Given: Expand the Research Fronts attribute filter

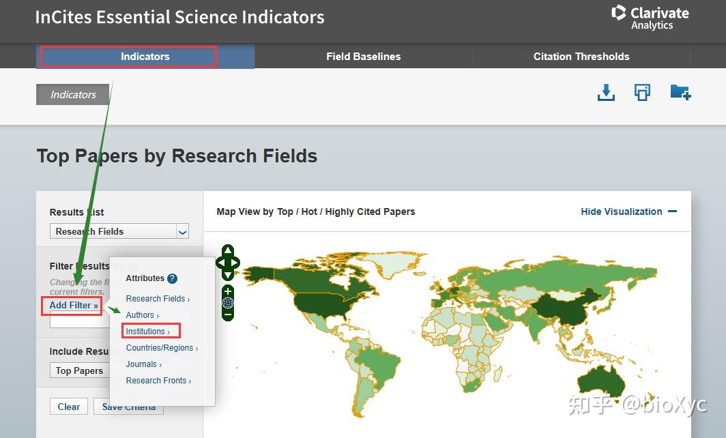Looking at the screenshot, I should coord(158,381).
